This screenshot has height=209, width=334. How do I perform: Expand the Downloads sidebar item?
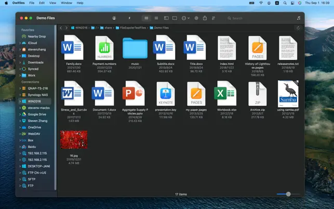tap(20, 62)
